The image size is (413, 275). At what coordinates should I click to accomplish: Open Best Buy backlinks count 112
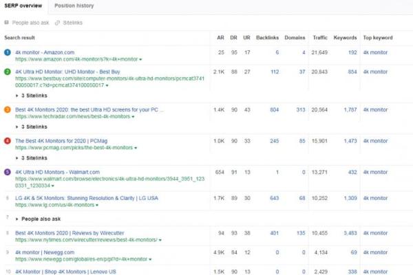pos(275,71)
